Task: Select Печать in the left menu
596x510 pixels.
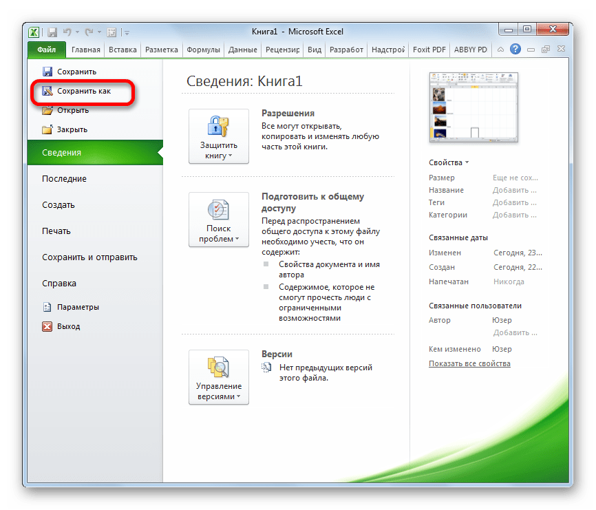Action: click(56, 231)
